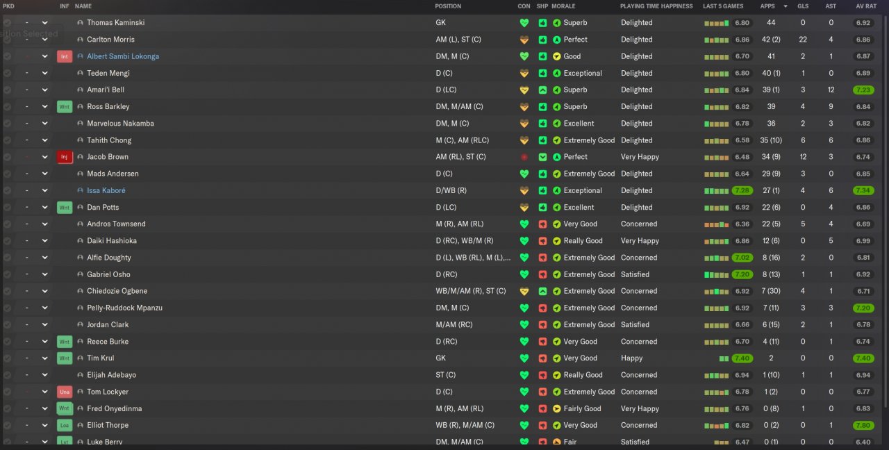This screenshot has height=450, width=889.
Task: Tick the pick checkbox for Teden Mengi
Action: [x=7, y=73]
